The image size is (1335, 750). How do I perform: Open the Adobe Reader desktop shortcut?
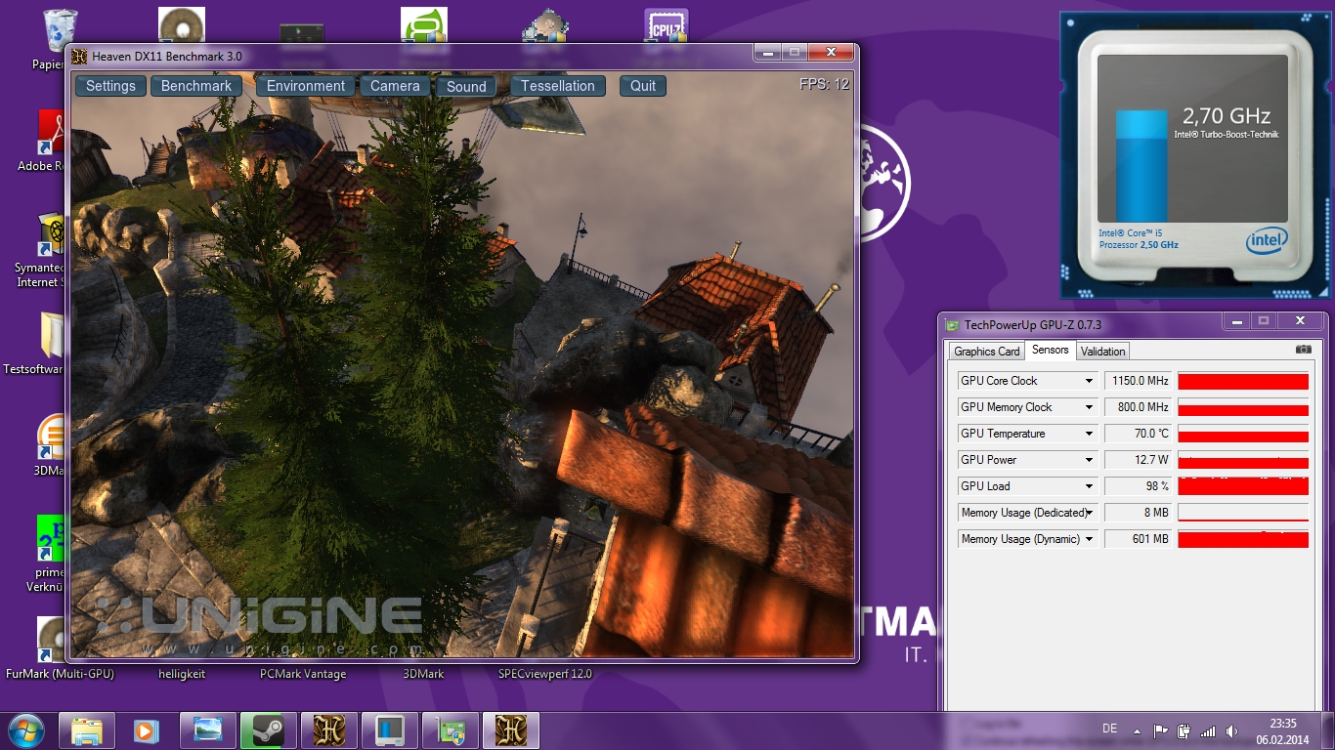point(51,132)
